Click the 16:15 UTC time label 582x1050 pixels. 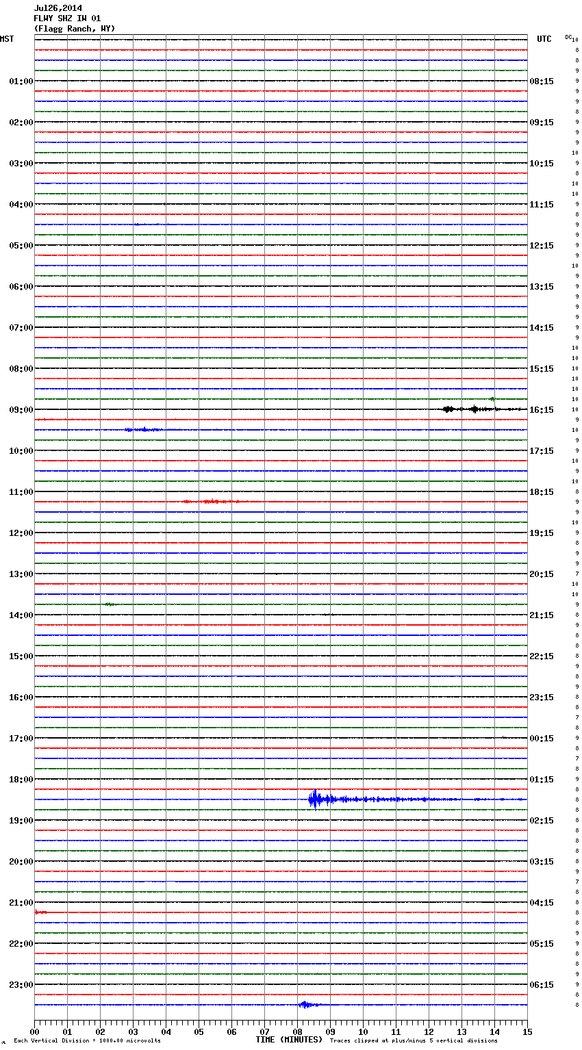coord(542,410)
